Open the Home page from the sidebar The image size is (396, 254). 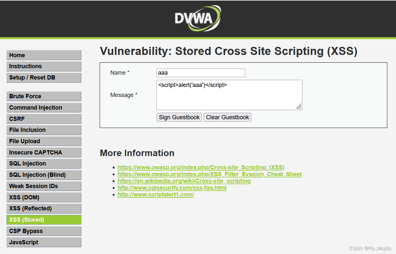[44, 55]
